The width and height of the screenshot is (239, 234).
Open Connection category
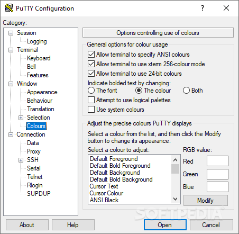coord(31,134)
